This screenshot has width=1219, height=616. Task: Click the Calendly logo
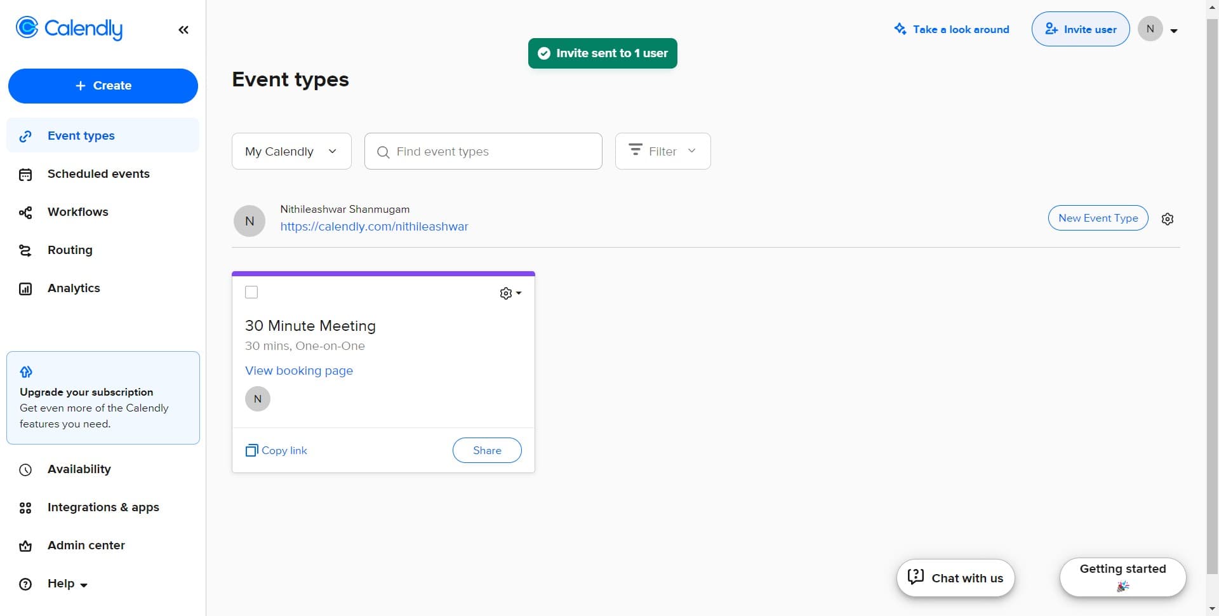point(69,29)
